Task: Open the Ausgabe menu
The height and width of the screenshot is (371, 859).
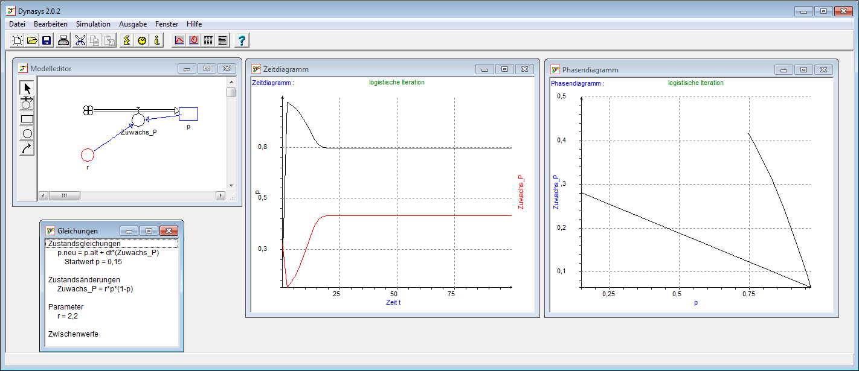Action: (x=133, y=24)
